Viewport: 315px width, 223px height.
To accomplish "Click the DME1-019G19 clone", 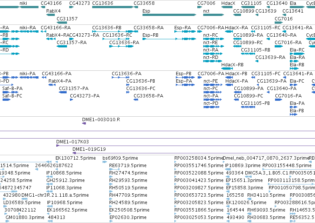I will click(x=194, y=153).
